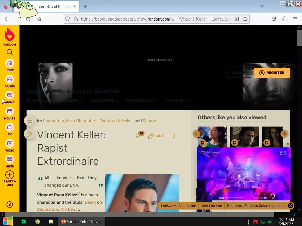This screenshot has width=302, height=226.
Task: Open Windows Start menu
Action: [8, 221]
